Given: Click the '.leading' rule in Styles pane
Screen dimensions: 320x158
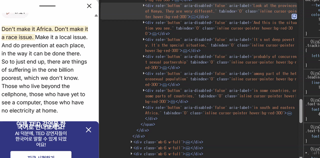Looking at the screenshot, I should coord(312,77).
